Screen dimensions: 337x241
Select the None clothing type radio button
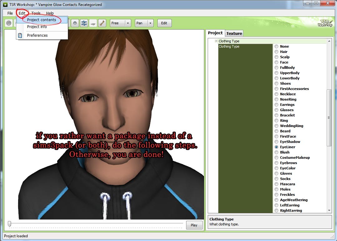pos(276,46)
